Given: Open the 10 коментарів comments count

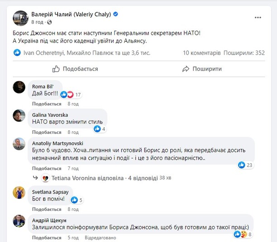Looking at the screenshot, I should pyautogui.click(x=202, y=52).
